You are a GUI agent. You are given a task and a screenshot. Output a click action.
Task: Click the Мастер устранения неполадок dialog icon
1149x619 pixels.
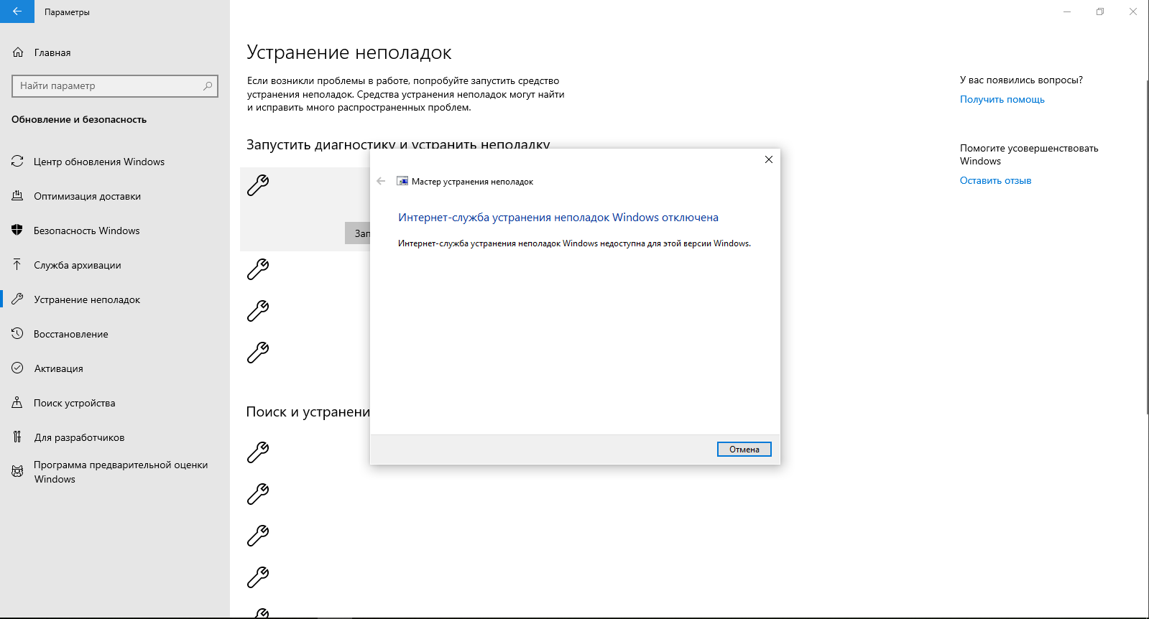click(x=402, y=182)
